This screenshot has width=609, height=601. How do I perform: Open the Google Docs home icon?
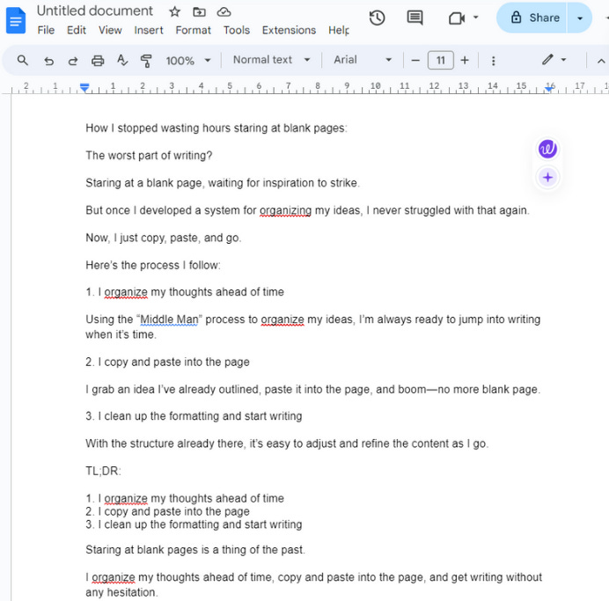pyautogui.click(x=16, y=20)
